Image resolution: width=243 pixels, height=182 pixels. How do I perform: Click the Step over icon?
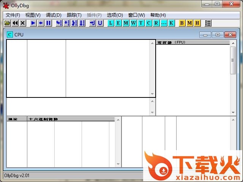pyautogui.click(x=67, y=23)
